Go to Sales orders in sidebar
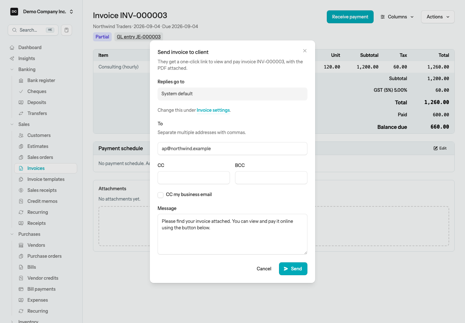Screen dimensions: 465x323 pos(46,157)
